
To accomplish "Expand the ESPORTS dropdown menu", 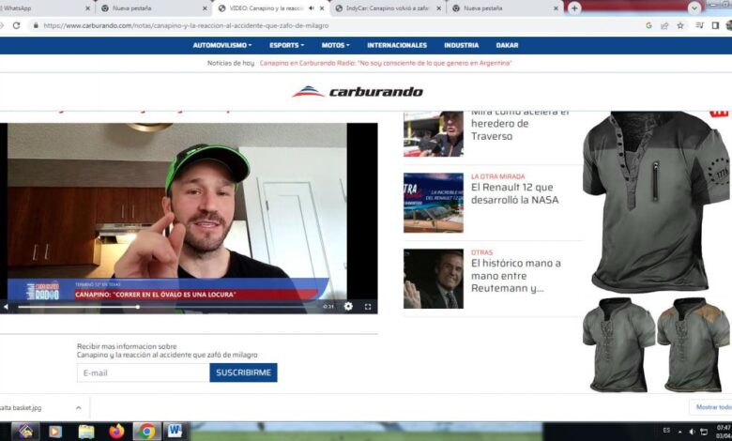I will pos(286,45).
